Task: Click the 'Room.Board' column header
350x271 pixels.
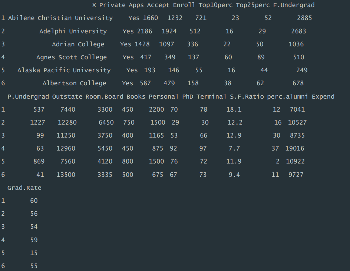Action: tap(105, 97)
